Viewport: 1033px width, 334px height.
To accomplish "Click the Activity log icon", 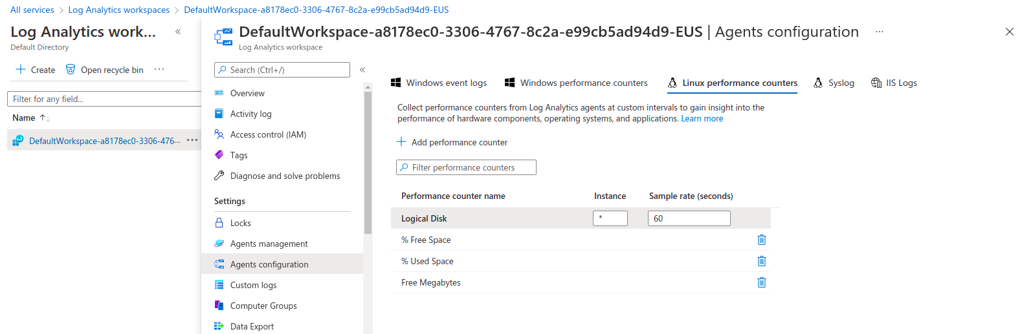I will tap(219, 114).
